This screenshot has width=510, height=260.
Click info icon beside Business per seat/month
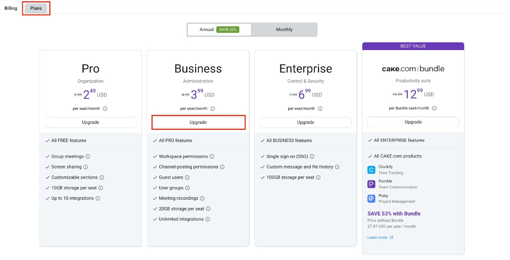point(212,109)
